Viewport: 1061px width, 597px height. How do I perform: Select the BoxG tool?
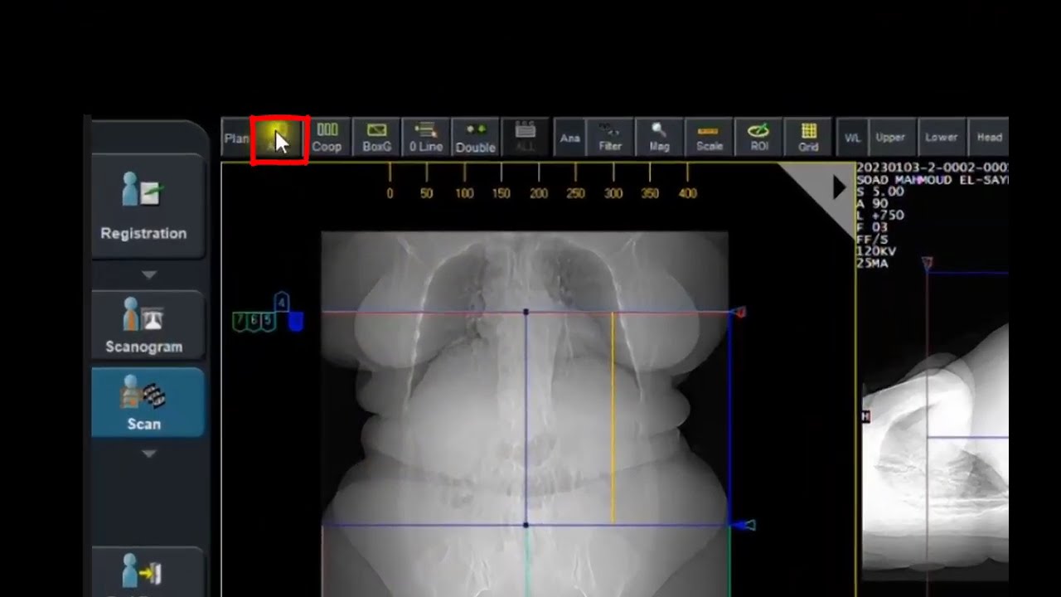point(376,138)
